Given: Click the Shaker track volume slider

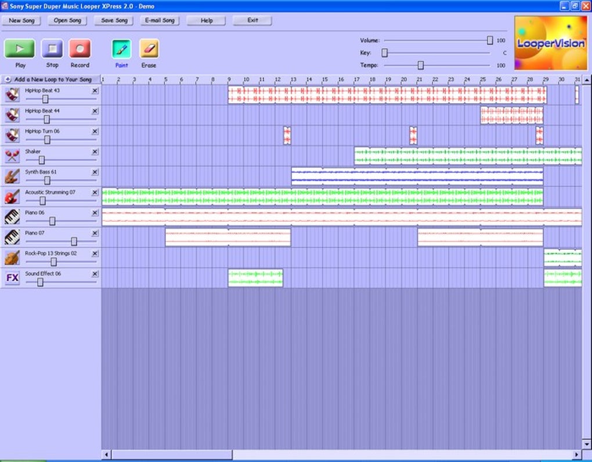Looking at the screenshot, I should [42, 160].
